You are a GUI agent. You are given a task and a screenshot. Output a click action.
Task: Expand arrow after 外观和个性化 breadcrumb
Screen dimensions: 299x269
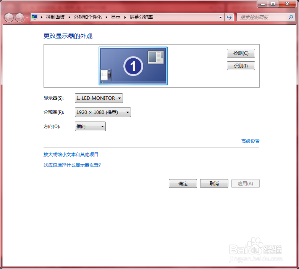pyautogui.click(x=107, y=17)
